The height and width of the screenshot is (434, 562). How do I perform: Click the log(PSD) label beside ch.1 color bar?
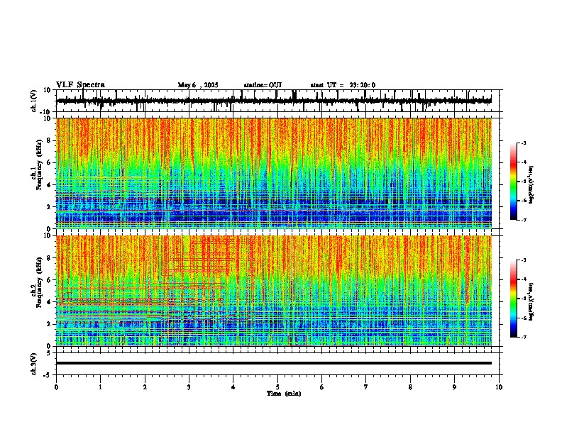click(x=531, y=184)
